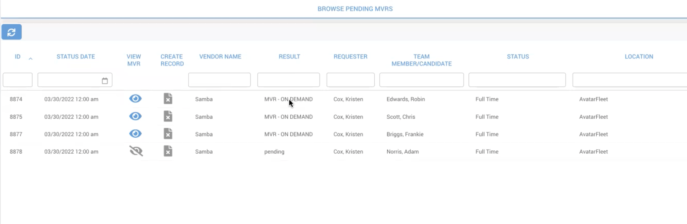Focus the Result filter field
The height and width of the screenshot is (224, 687).
[288, 80]
